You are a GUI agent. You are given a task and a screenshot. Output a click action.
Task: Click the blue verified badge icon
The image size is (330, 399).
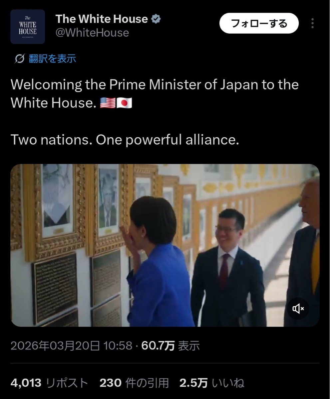[x=156, y=19]
